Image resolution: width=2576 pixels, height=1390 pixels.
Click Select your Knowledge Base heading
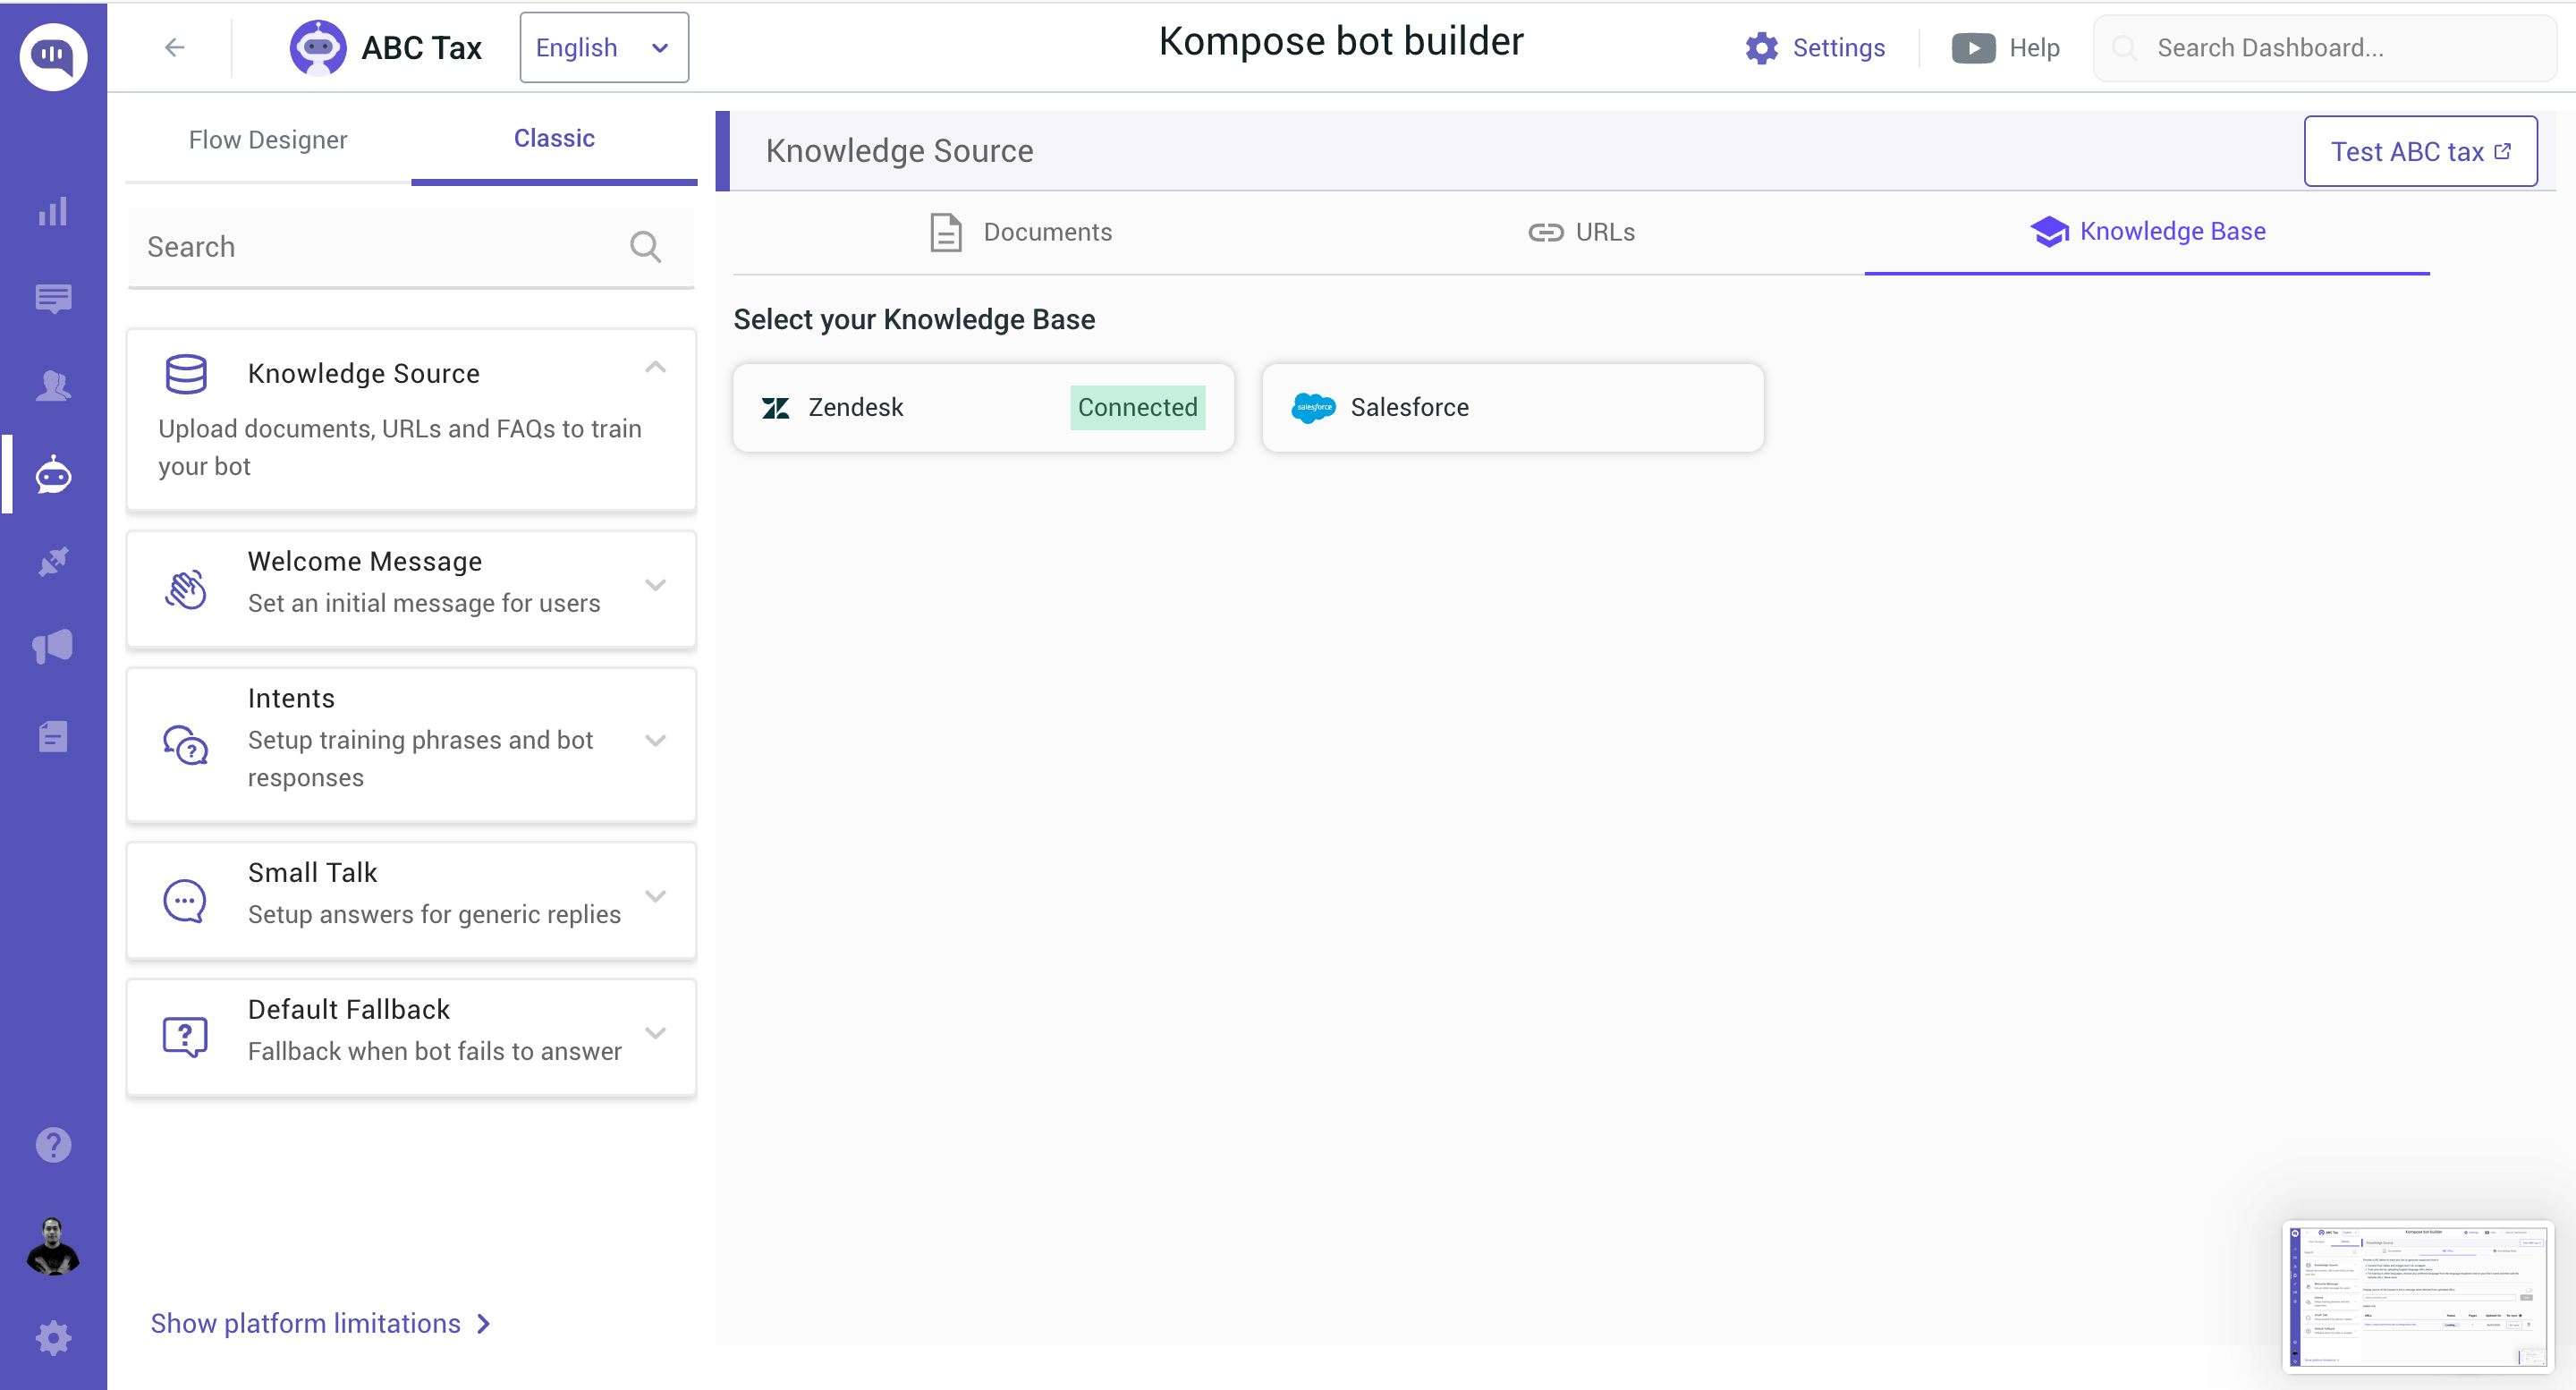click(x=914, y=320)
